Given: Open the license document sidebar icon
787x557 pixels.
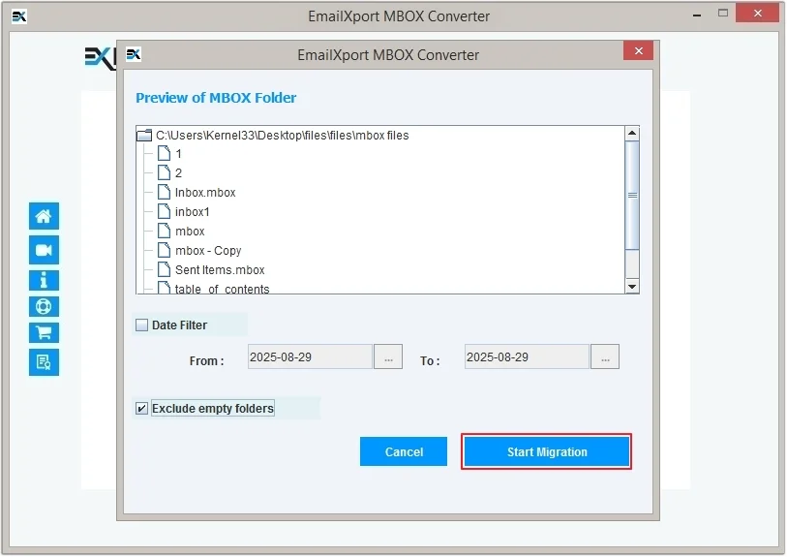Looking at the screenshot, I should coord(44,361).
